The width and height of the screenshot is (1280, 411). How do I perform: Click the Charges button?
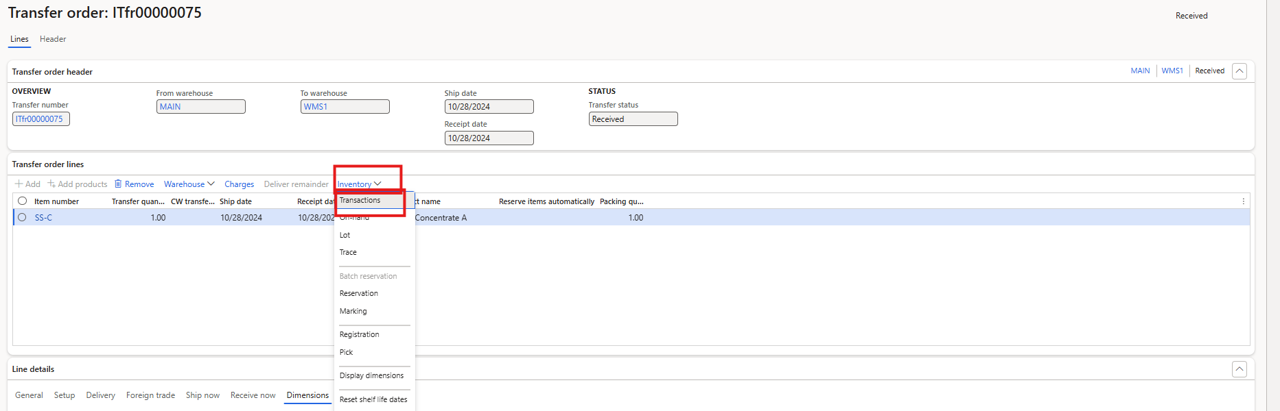pos(239,184)
